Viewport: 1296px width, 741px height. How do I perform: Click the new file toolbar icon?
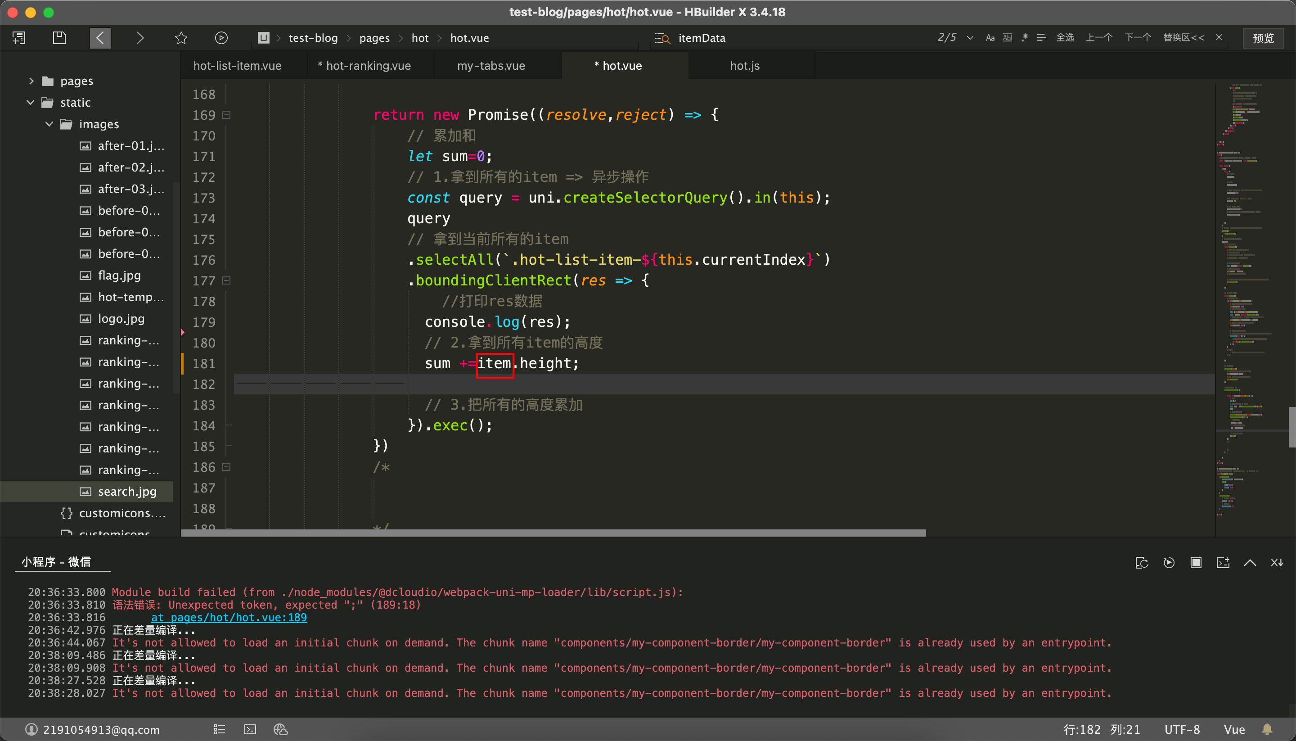click(x=19, y=38)
